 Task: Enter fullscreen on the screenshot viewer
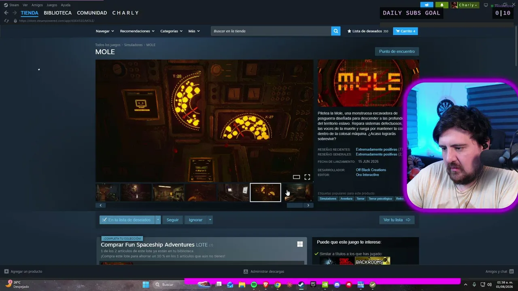pos(307,177)
